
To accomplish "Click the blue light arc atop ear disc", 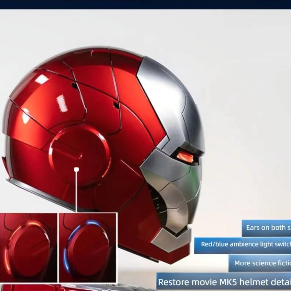I will tap(93, 223).
